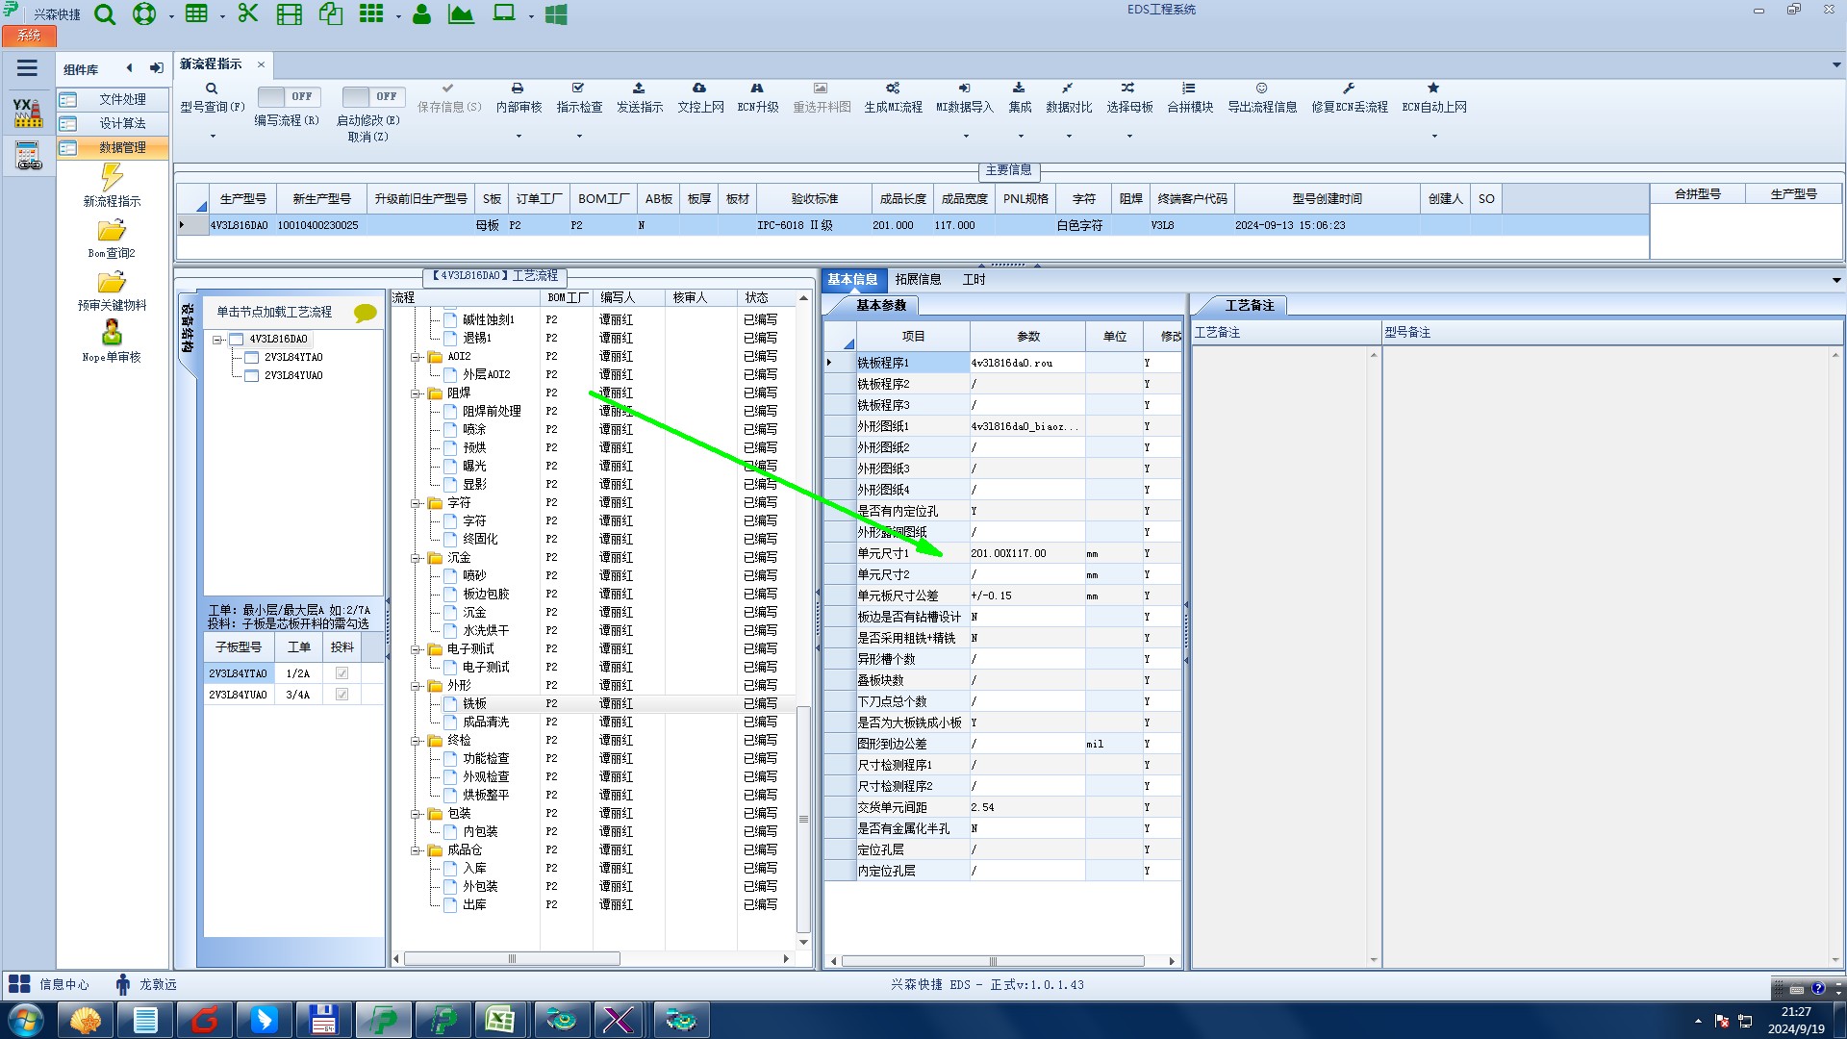Viewport: 1847px width, 1039px height.
Task: Select 数据管理 in component library
Action: [x=122, y=147]
